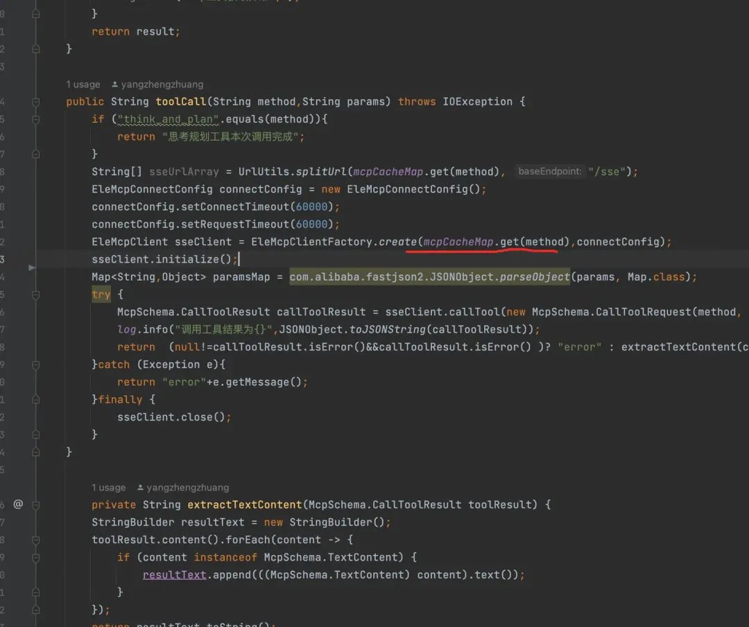Click EleMcpClientFactory class reference

click(x=311, y=242)
